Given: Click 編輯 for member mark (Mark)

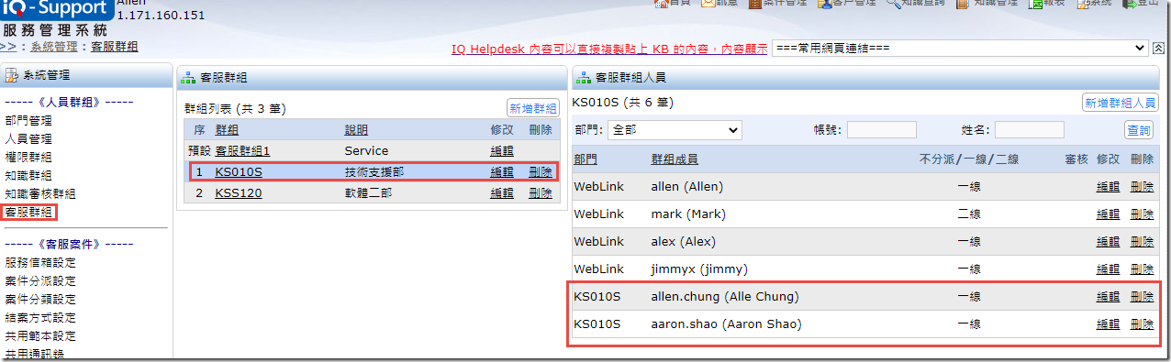Looking at the screenshot, I should coord(1109,214).
